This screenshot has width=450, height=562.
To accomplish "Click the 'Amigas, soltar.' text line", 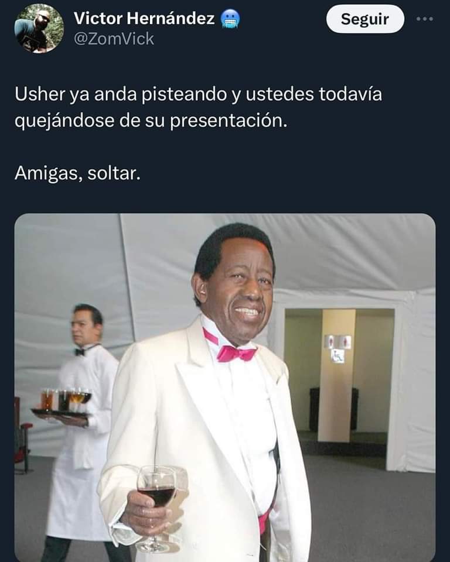I will pos(77,173).
